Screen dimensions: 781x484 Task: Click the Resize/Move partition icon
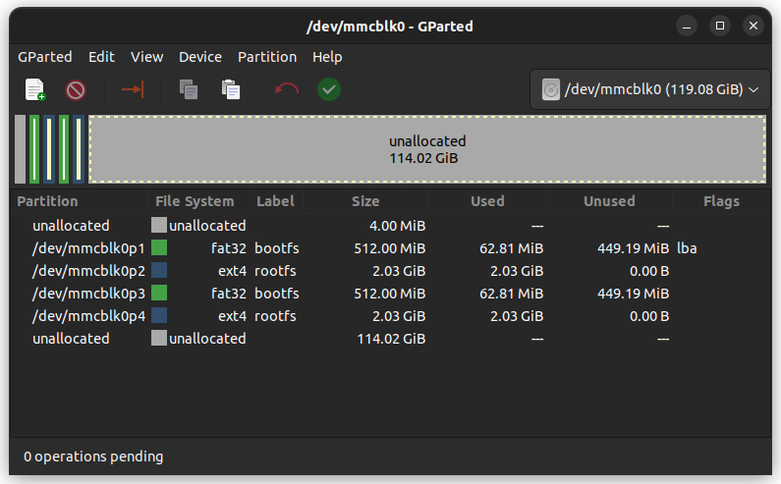pyautogui.click(x=133, y=89)
